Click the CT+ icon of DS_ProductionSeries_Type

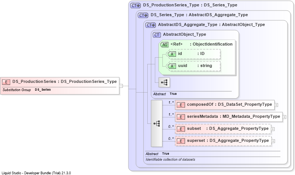(136, 5)
